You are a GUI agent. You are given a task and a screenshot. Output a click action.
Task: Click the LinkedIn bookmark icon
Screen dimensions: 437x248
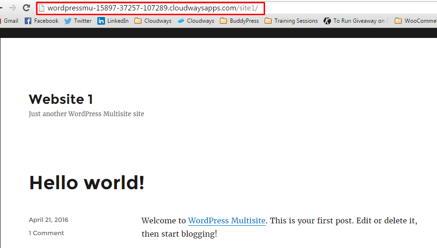101,21
